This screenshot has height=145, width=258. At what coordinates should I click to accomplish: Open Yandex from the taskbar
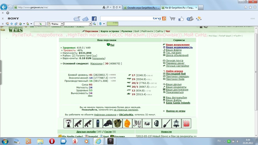tap(75, 141)
